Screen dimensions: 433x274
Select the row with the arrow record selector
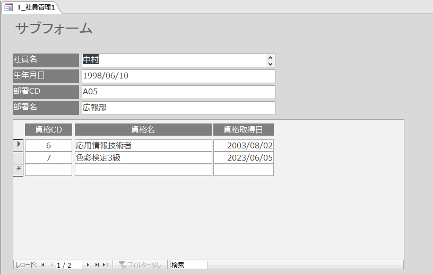(x=18, y=145)
